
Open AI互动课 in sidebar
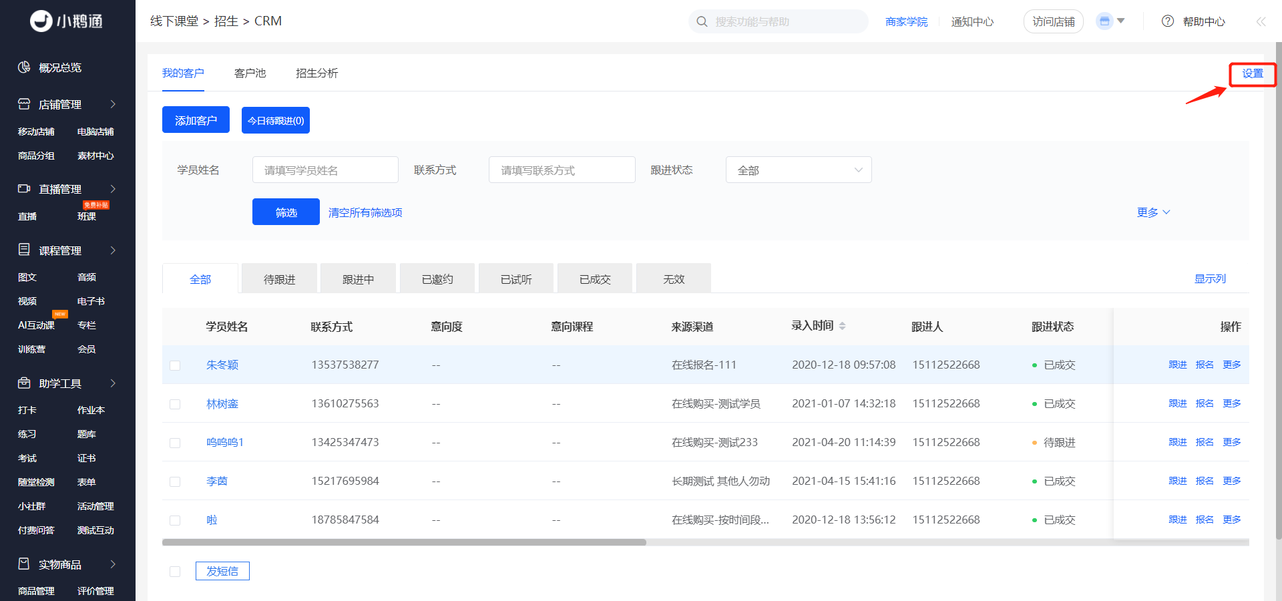pyautogui.click(x=36, y=325)
